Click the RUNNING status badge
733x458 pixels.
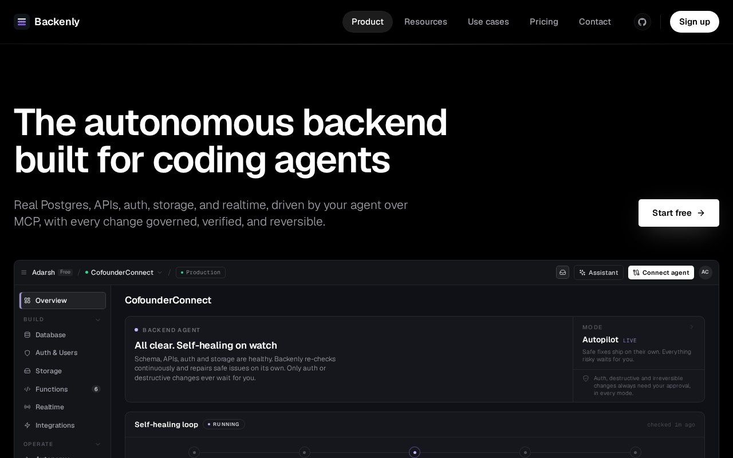click(x=224, y=424)
